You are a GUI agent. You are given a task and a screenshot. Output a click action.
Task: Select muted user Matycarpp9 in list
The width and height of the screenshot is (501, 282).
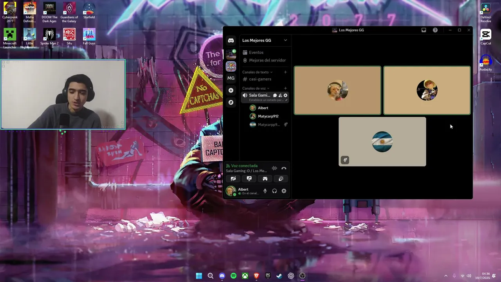pos(269,125)
